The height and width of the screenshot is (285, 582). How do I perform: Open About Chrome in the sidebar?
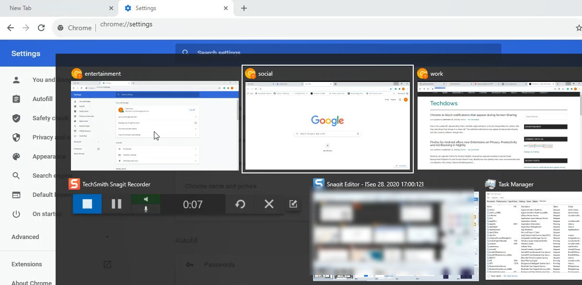[x=32, y=283]
